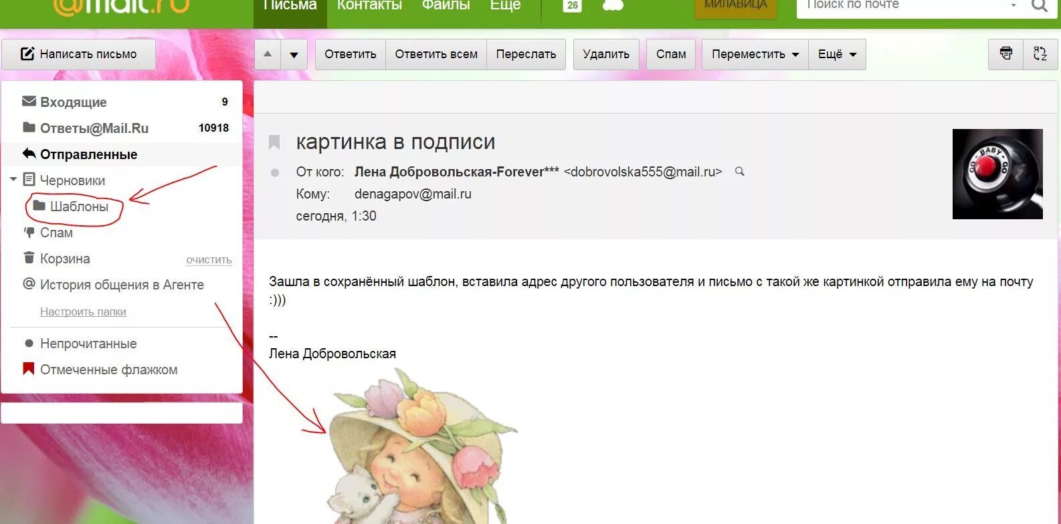Mark the letter as Спам button
The image size is (1061, 524).
671,54
